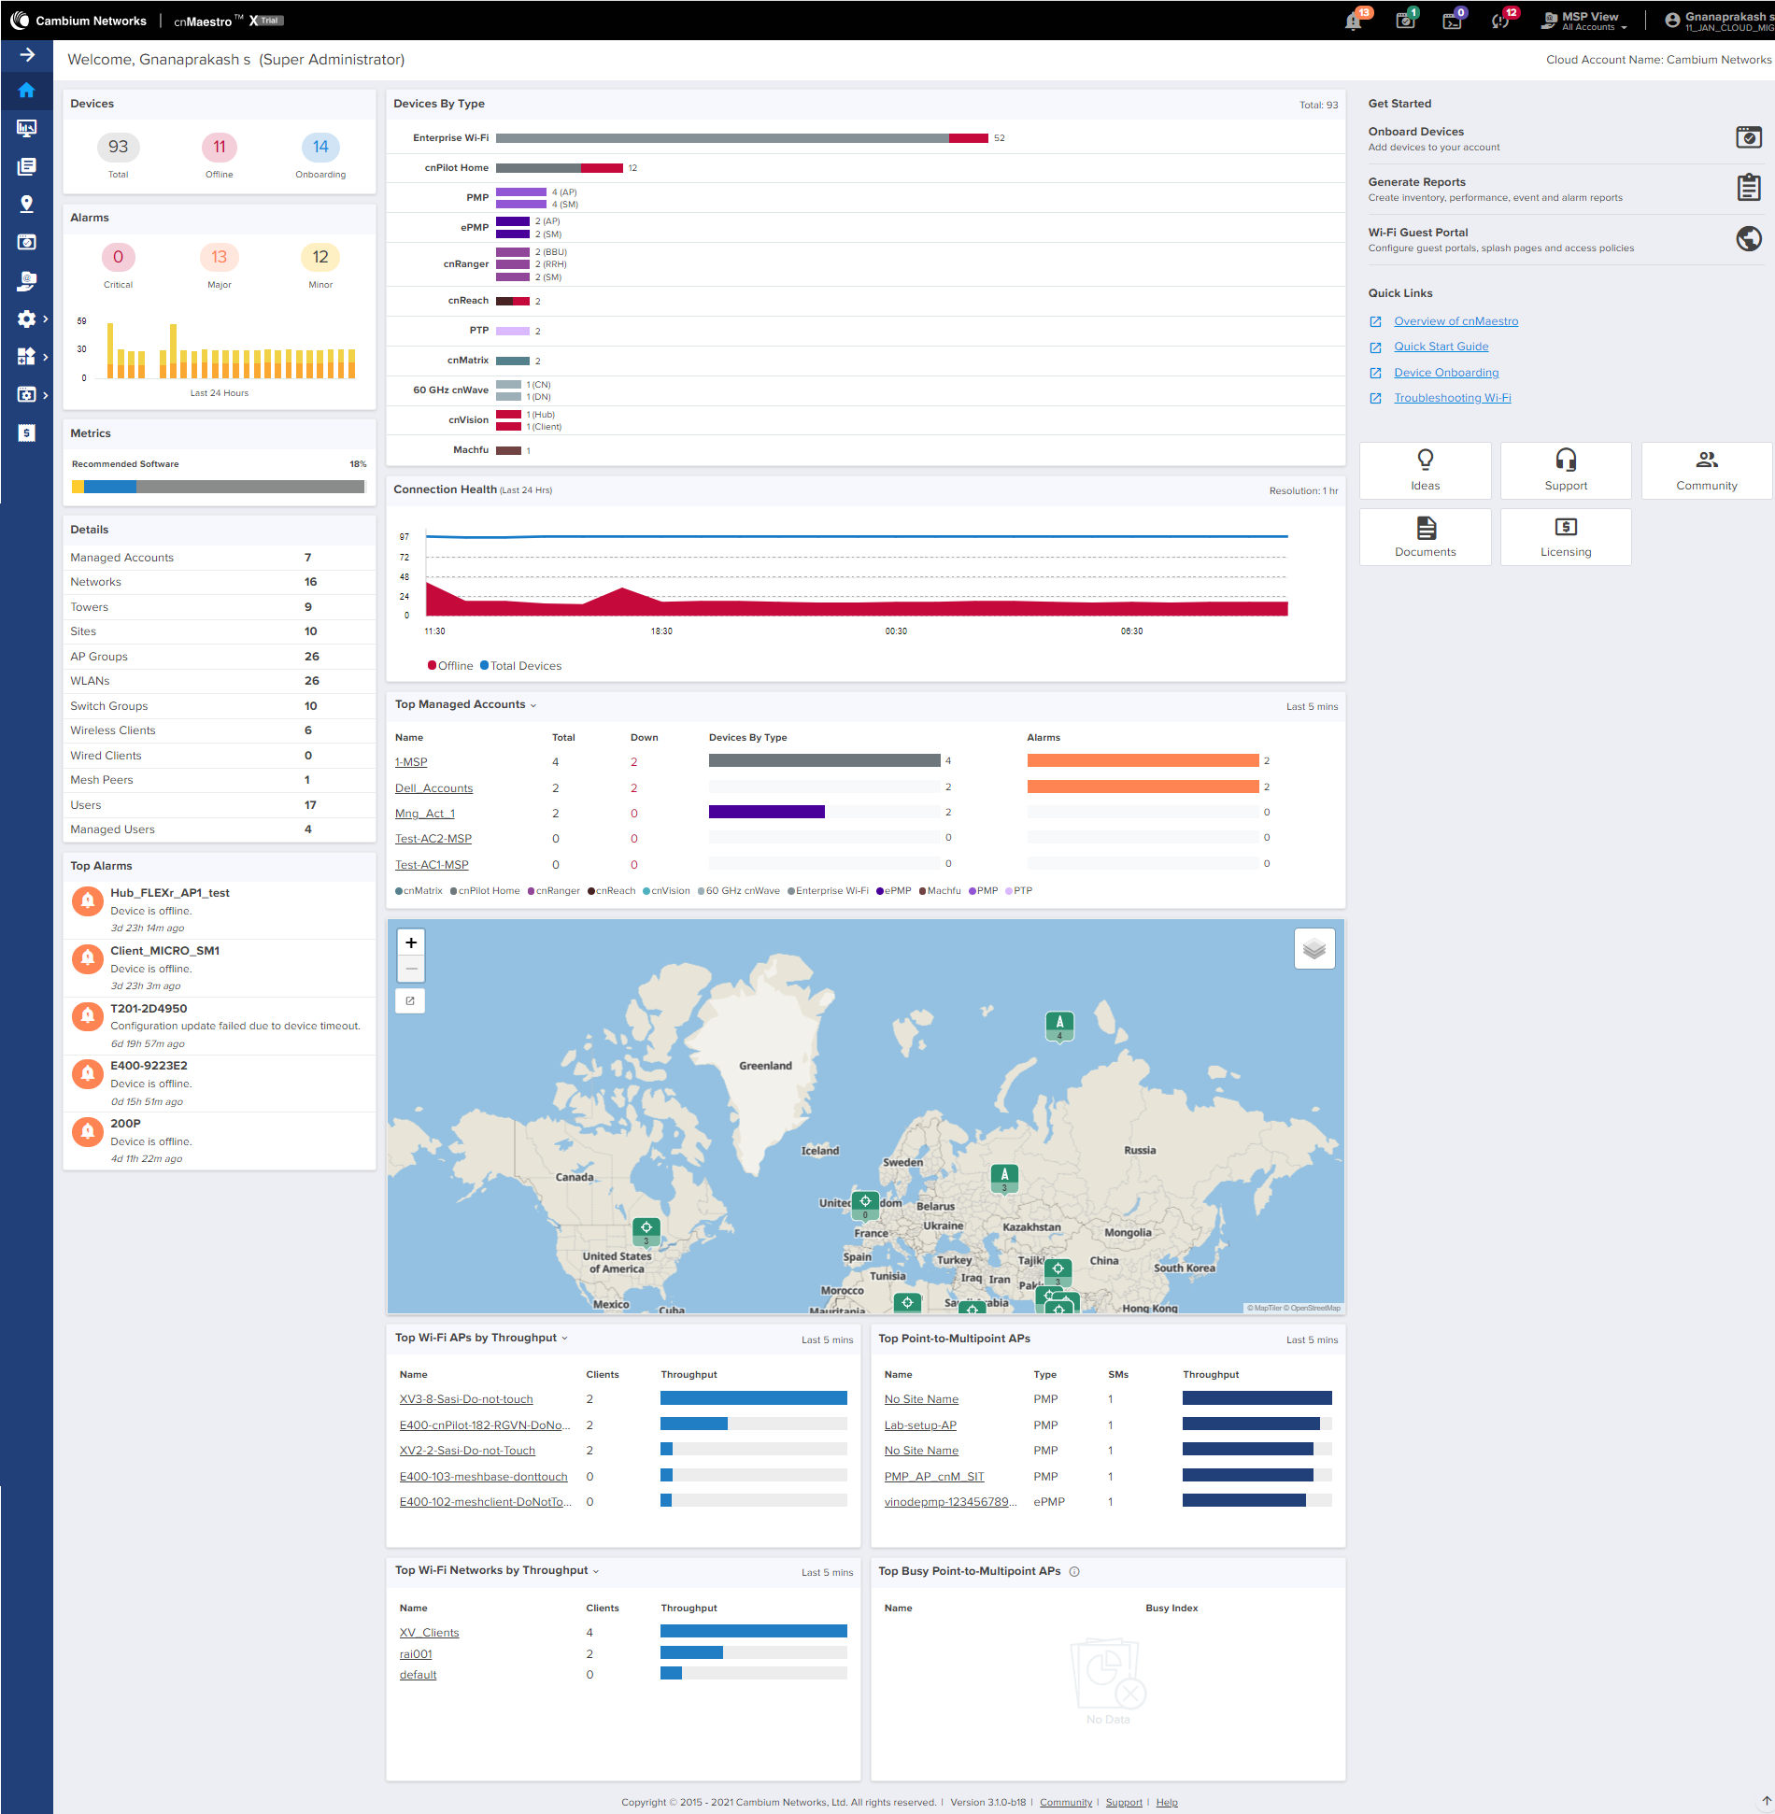1775x1814 pixels.
Task: Open the map layers selector
Action: pos(1313,949)
